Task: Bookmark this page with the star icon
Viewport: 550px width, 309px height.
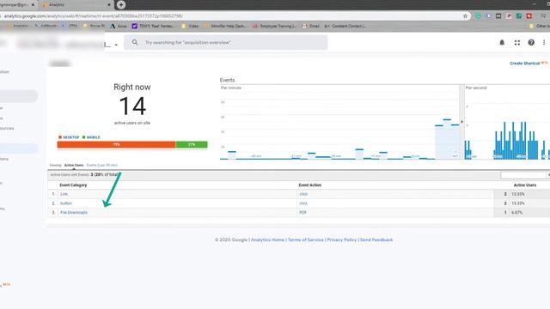Action: pyautogui.click(x=466, y=16)
